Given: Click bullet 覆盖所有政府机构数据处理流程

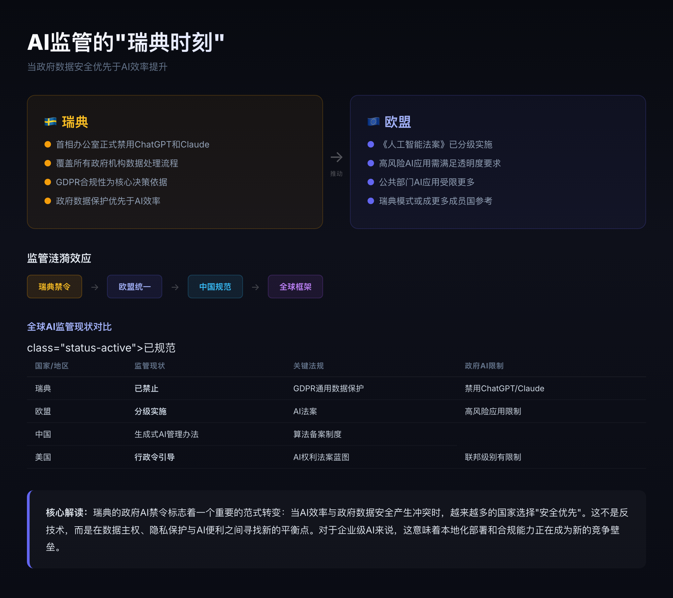Looking at the screenshot, I should click(x=117, y=163).
